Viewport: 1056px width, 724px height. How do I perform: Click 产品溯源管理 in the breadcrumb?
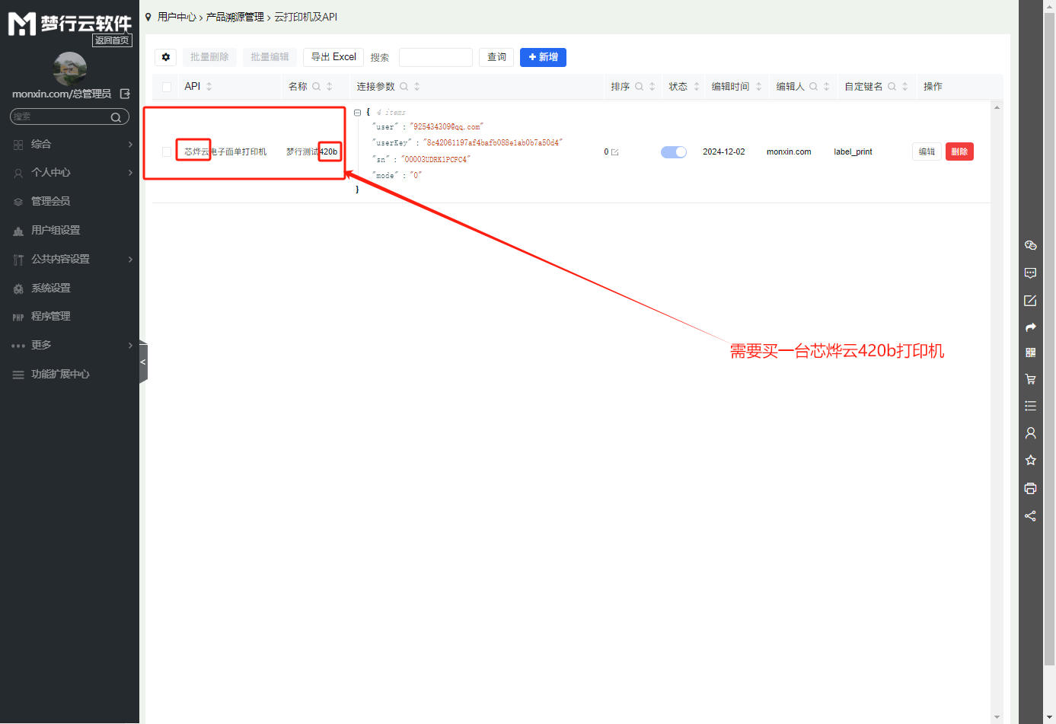click(234, 17)
